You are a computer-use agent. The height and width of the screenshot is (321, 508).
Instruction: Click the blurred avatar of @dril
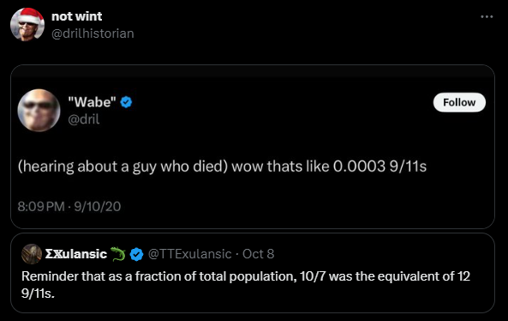(x=39, y=111)
